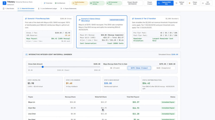Click the Waterfall Simulator tab sliders icon
215x120 pixels.
(18, 8)
